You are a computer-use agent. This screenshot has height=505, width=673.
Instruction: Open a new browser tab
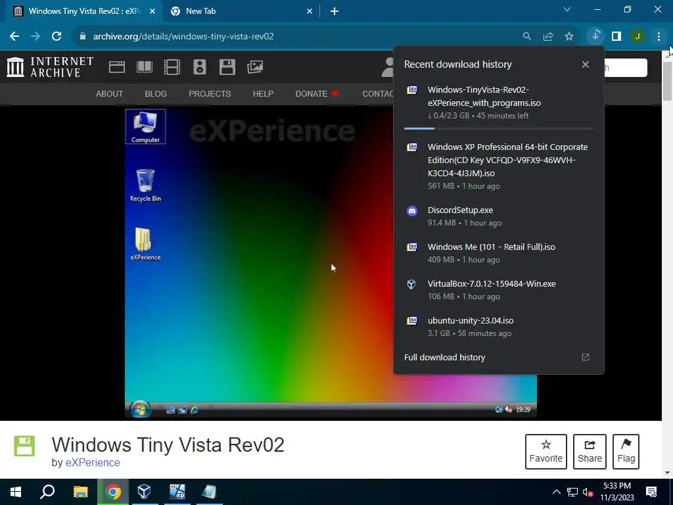tap(335, 12)
